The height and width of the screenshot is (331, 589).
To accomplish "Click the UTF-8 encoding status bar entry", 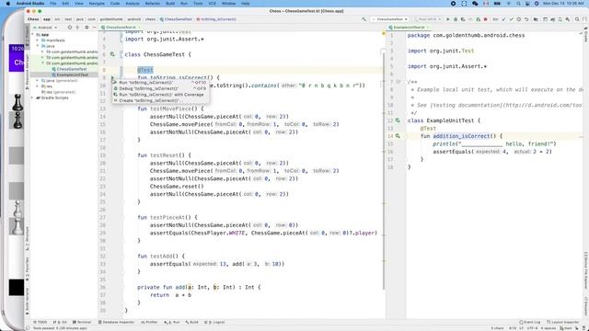I will coord(532,328).
